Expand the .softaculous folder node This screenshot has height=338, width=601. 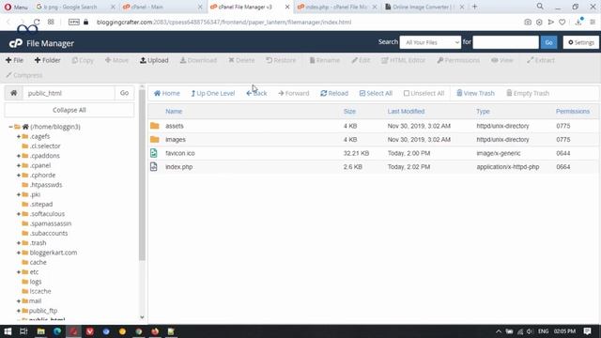[19, 214]
